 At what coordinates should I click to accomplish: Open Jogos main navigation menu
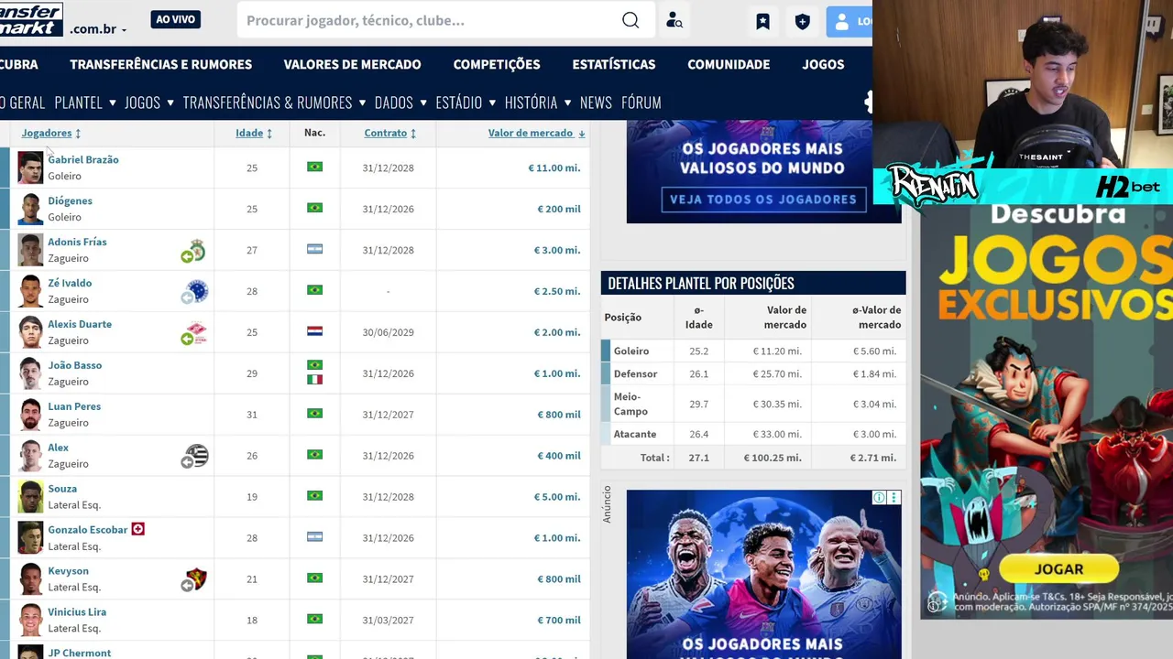[x=823, y=64]
